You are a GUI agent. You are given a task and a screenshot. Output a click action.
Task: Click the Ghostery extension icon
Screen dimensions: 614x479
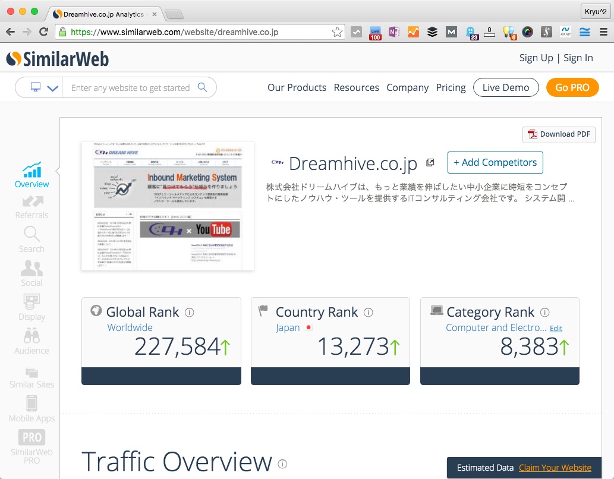tap(471, 33)
